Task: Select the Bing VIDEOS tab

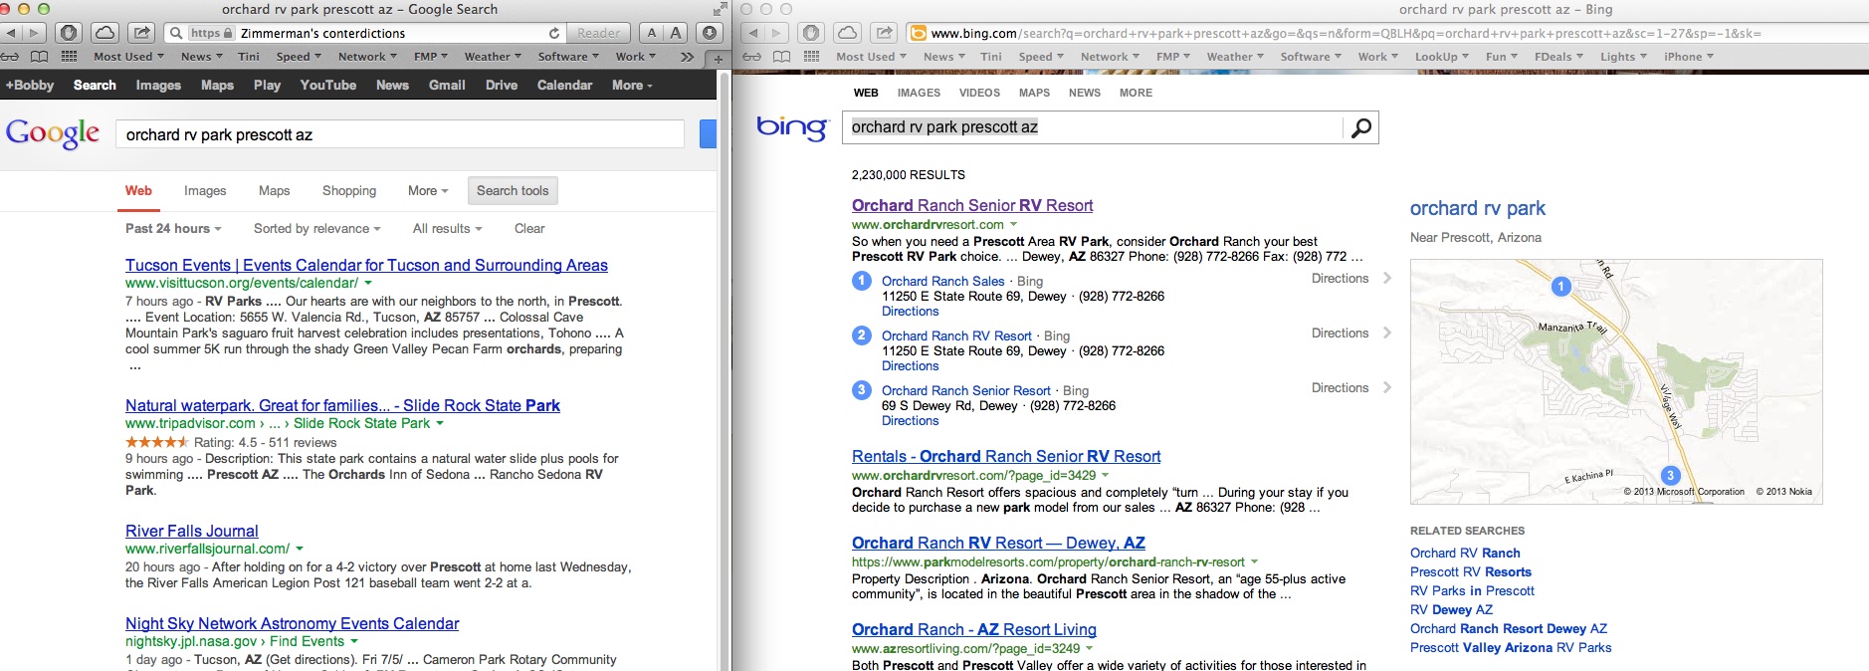Action: 979,93
